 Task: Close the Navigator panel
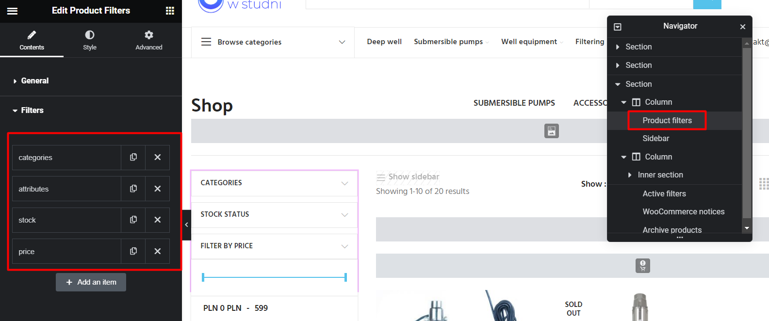click(x=743, y=27)
